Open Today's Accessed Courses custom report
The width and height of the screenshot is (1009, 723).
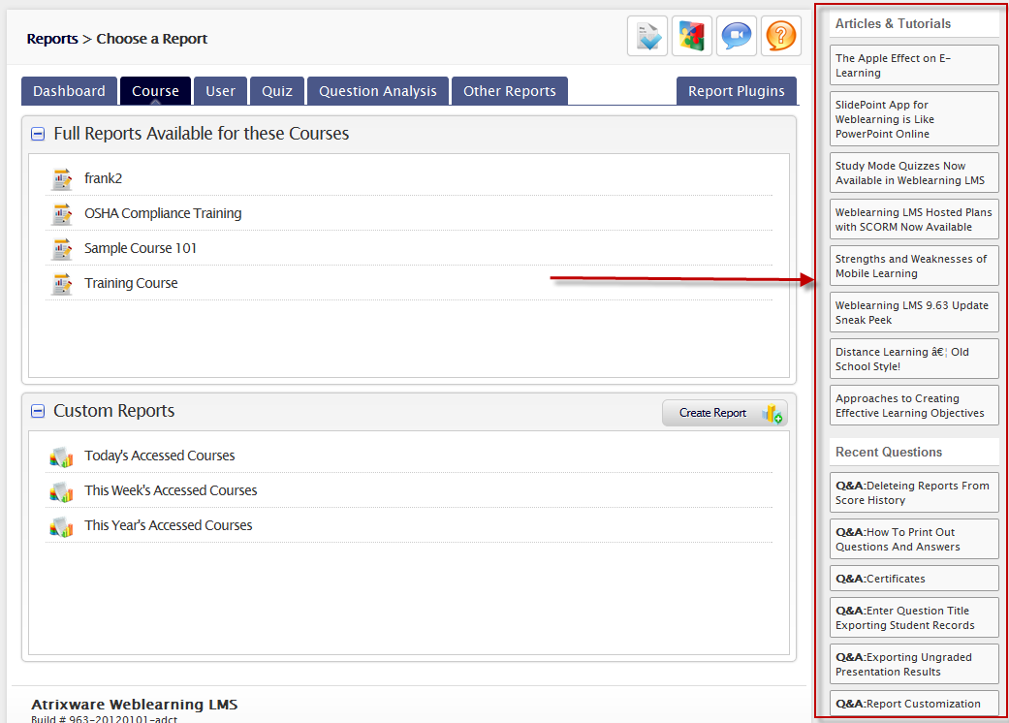pyautogui.click(x=160, y=456)
